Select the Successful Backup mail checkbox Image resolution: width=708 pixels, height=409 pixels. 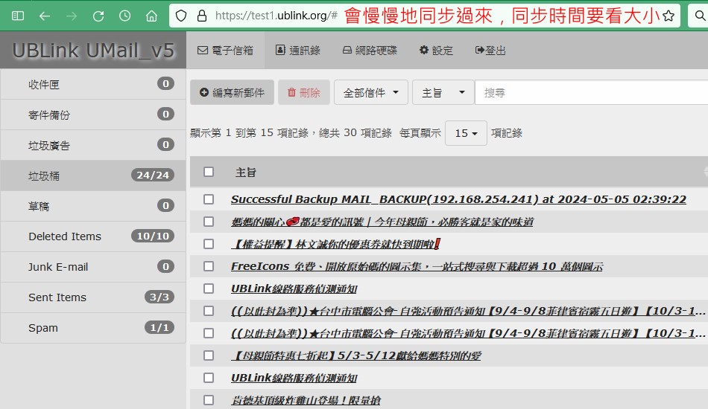(209, 199)
